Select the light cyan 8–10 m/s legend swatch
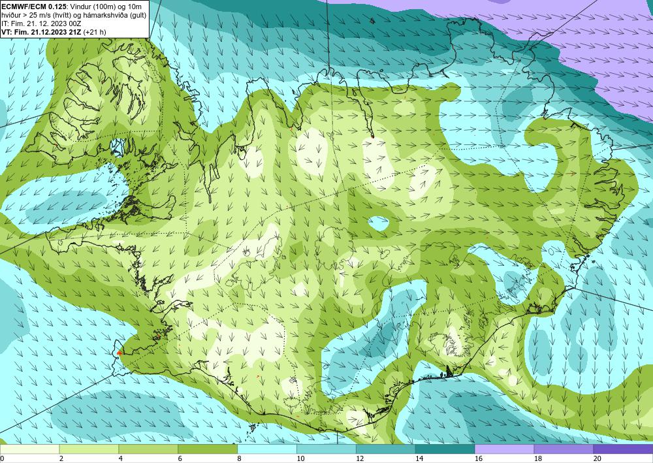 [267, 449]
